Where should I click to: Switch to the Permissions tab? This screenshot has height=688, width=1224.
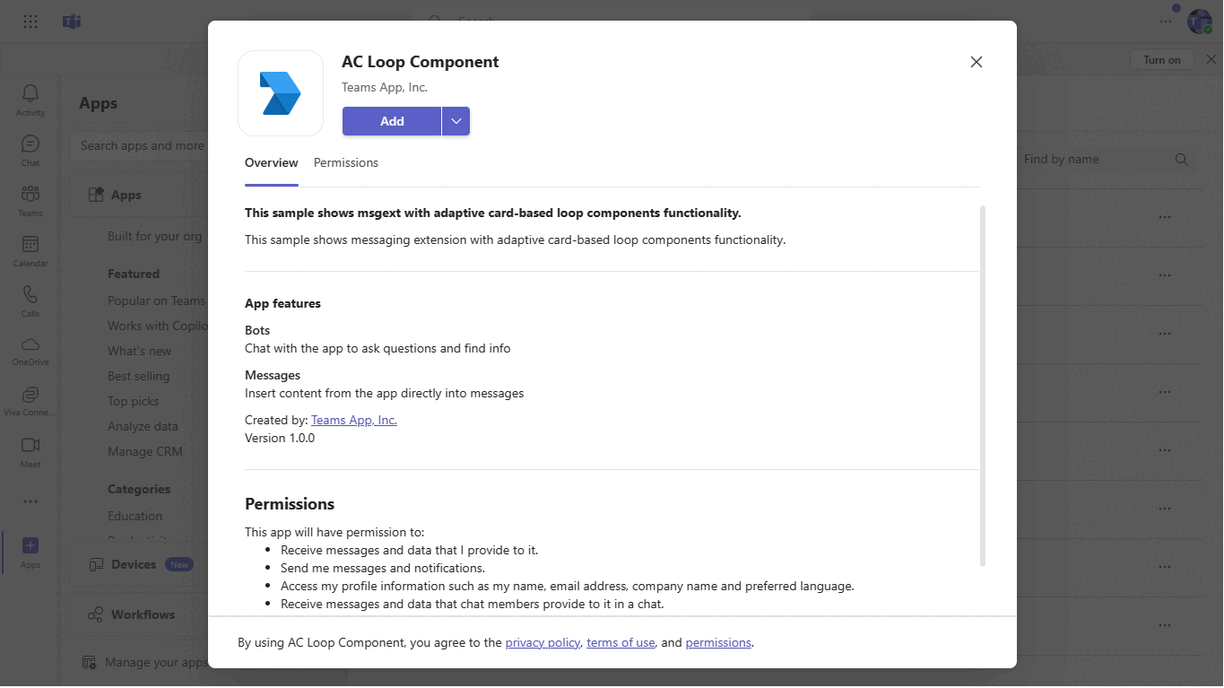tap(346, 163)
